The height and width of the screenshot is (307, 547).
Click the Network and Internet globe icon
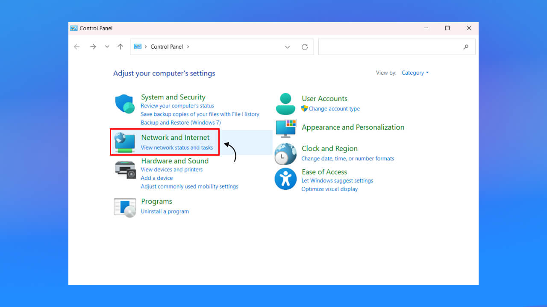tap(125, 143)
